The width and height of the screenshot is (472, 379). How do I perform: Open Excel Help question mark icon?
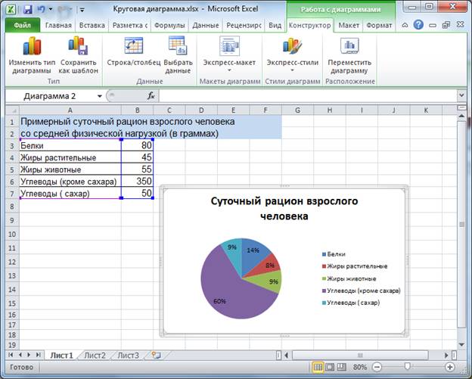tap(418, 25)
